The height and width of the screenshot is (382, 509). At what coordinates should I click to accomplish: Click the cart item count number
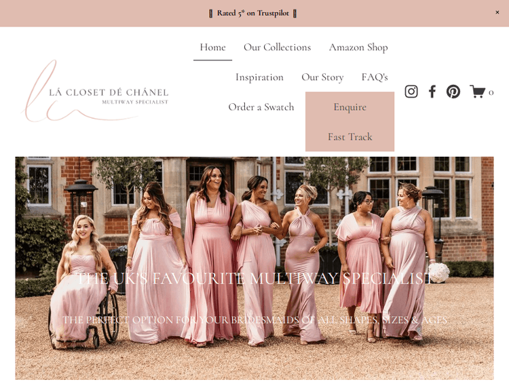pos(491,92)
